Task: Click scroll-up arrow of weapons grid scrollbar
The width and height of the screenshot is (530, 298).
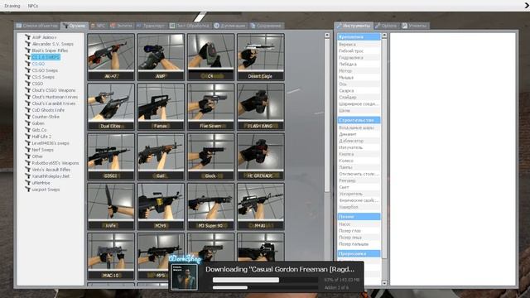Action: tap(327, 35)
